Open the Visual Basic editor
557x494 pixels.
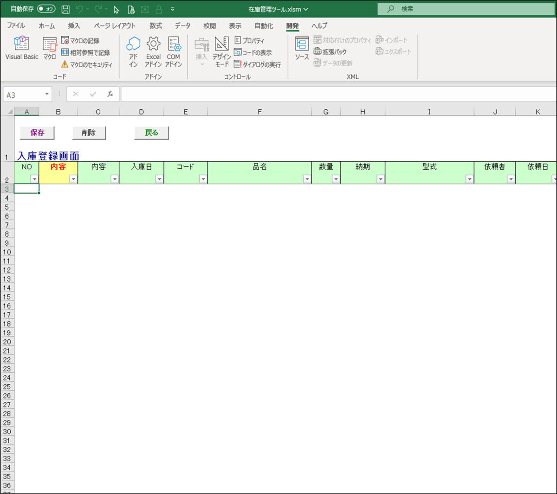coord(21,48)
